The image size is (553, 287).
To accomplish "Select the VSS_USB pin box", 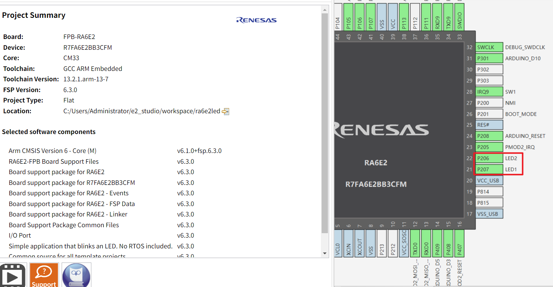I will pos(489,214).
